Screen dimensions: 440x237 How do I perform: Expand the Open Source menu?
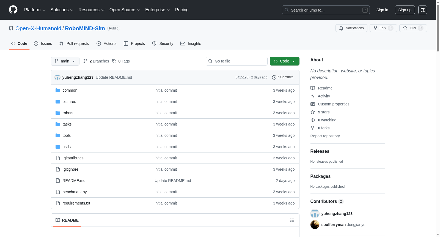click(x=125, y=10)
